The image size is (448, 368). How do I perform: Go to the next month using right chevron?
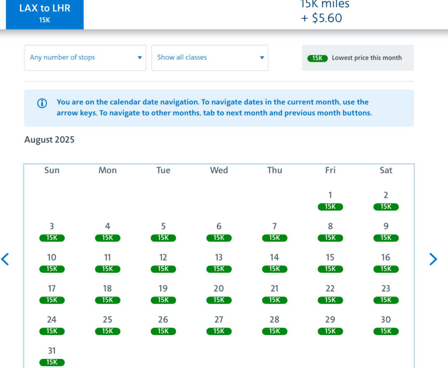[433, 259]
